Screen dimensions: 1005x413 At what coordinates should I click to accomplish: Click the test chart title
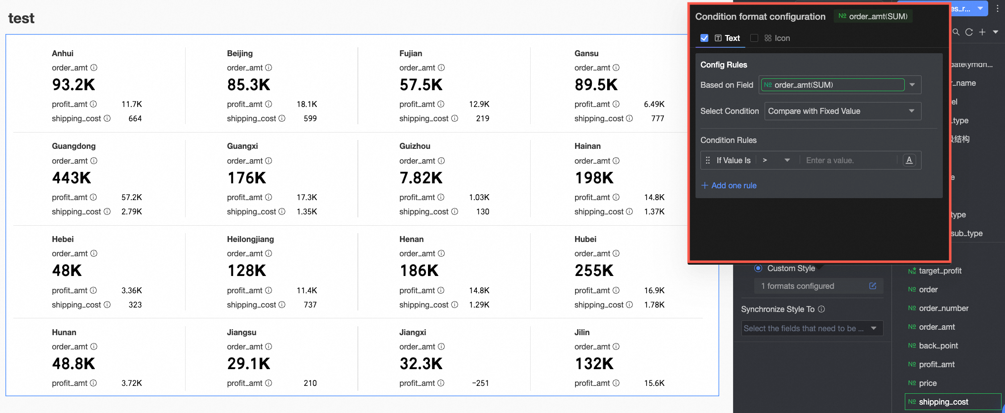coord(21,18)
